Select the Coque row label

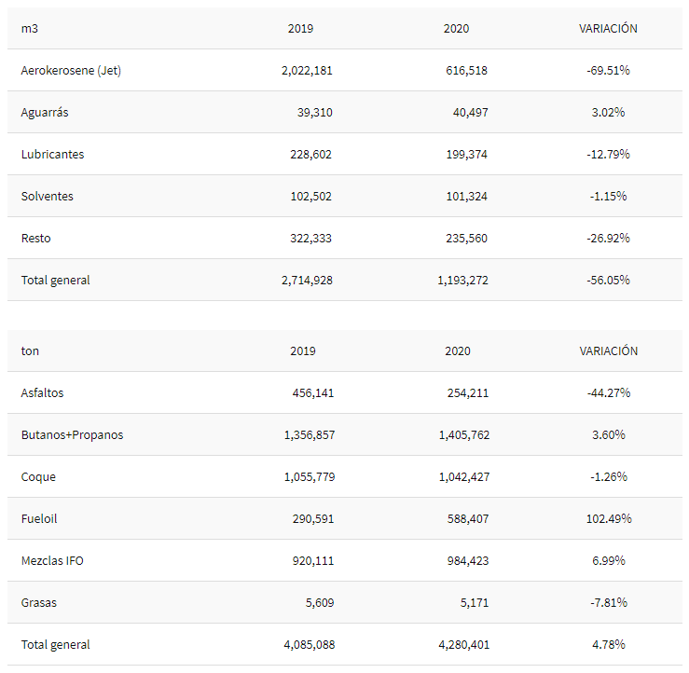(x=38, y=477)
